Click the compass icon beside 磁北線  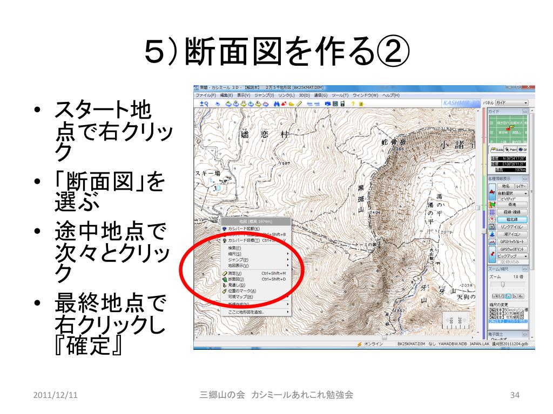pos(493,219)
